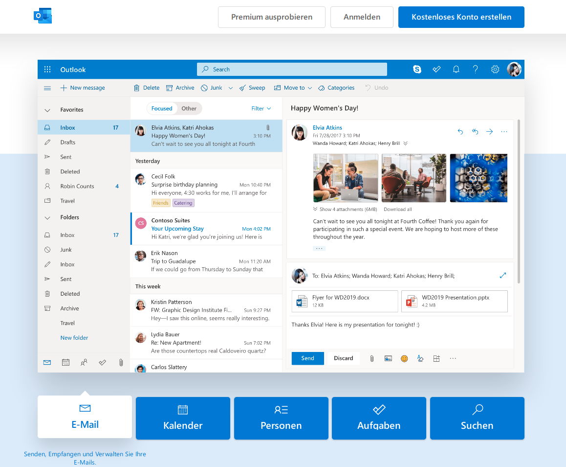Switch to the Focused inbox toggle
566x467 pixels.
tap(162, 109)
